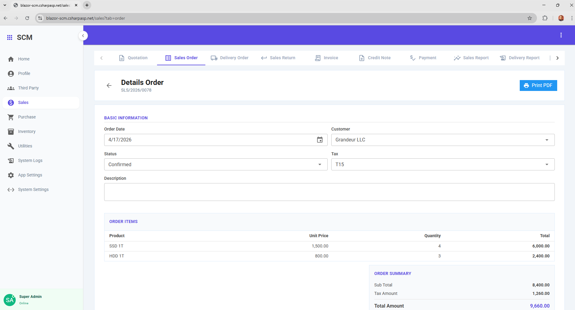
Task: Switch to the Delivery Order tab
Action: (230, 58)
